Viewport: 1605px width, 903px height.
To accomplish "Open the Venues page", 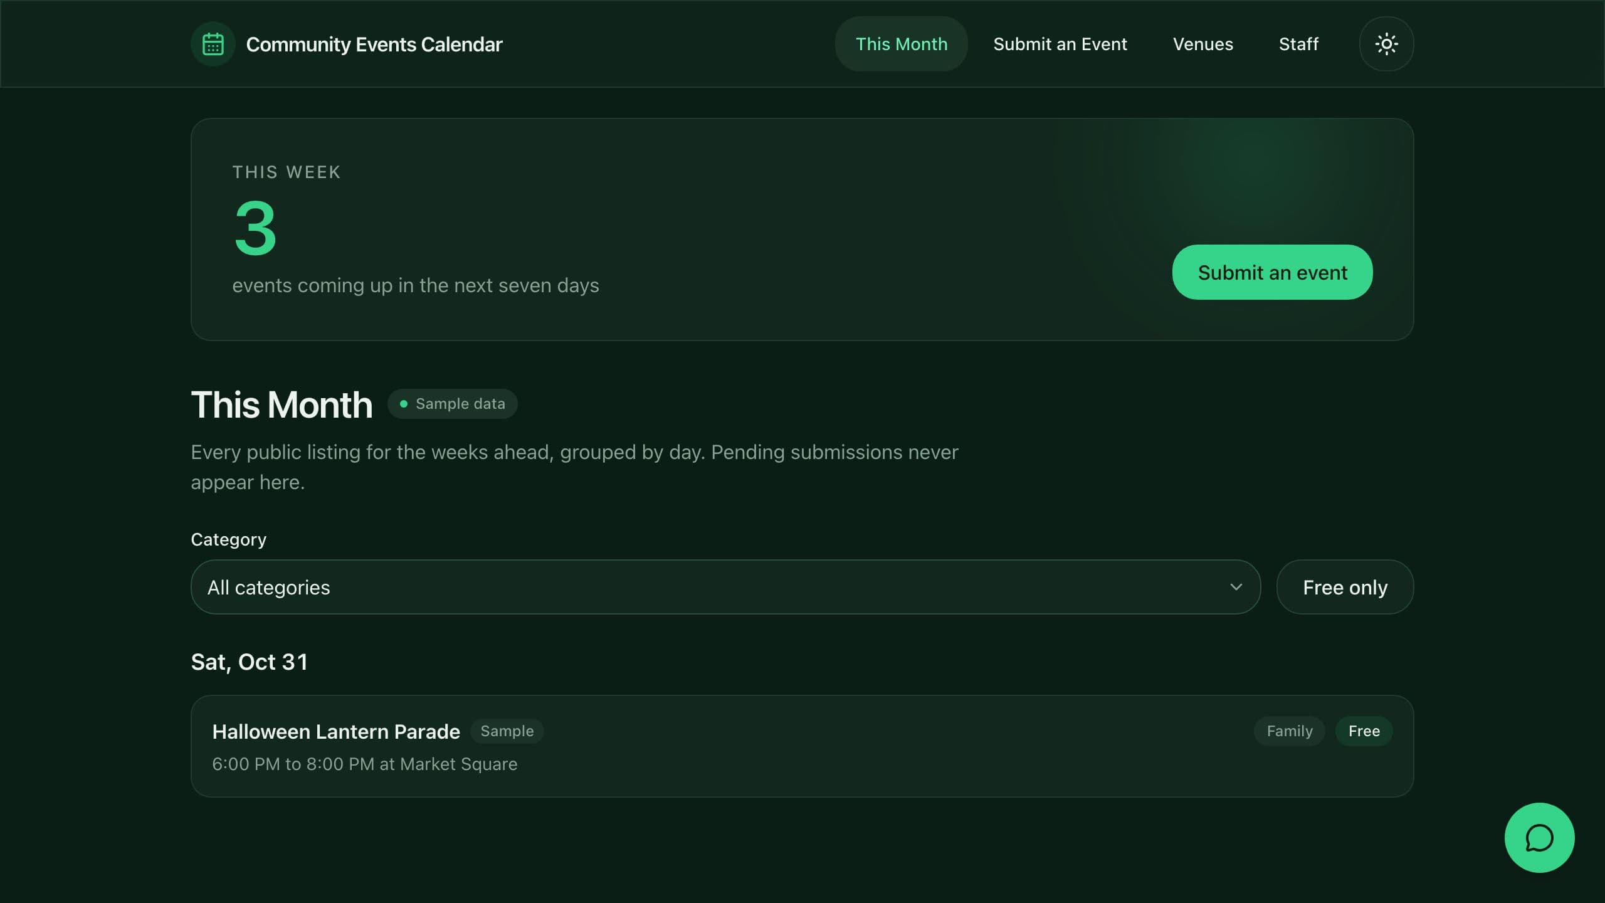I will [1202, 44].
